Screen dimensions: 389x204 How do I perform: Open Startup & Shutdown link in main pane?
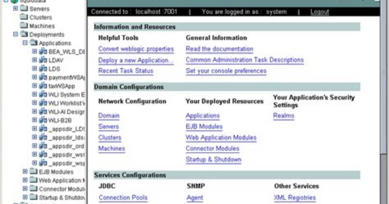(214, 159)
